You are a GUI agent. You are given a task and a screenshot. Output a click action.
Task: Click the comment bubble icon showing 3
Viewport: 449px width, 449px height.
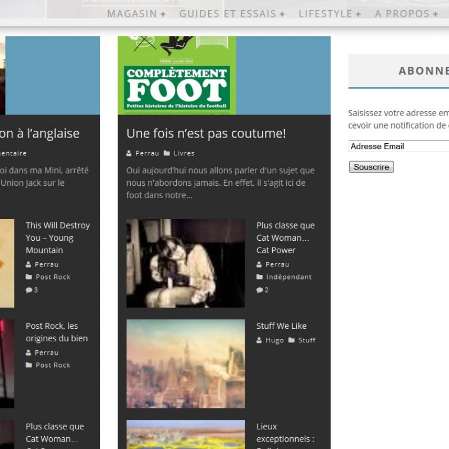[29, 290]
